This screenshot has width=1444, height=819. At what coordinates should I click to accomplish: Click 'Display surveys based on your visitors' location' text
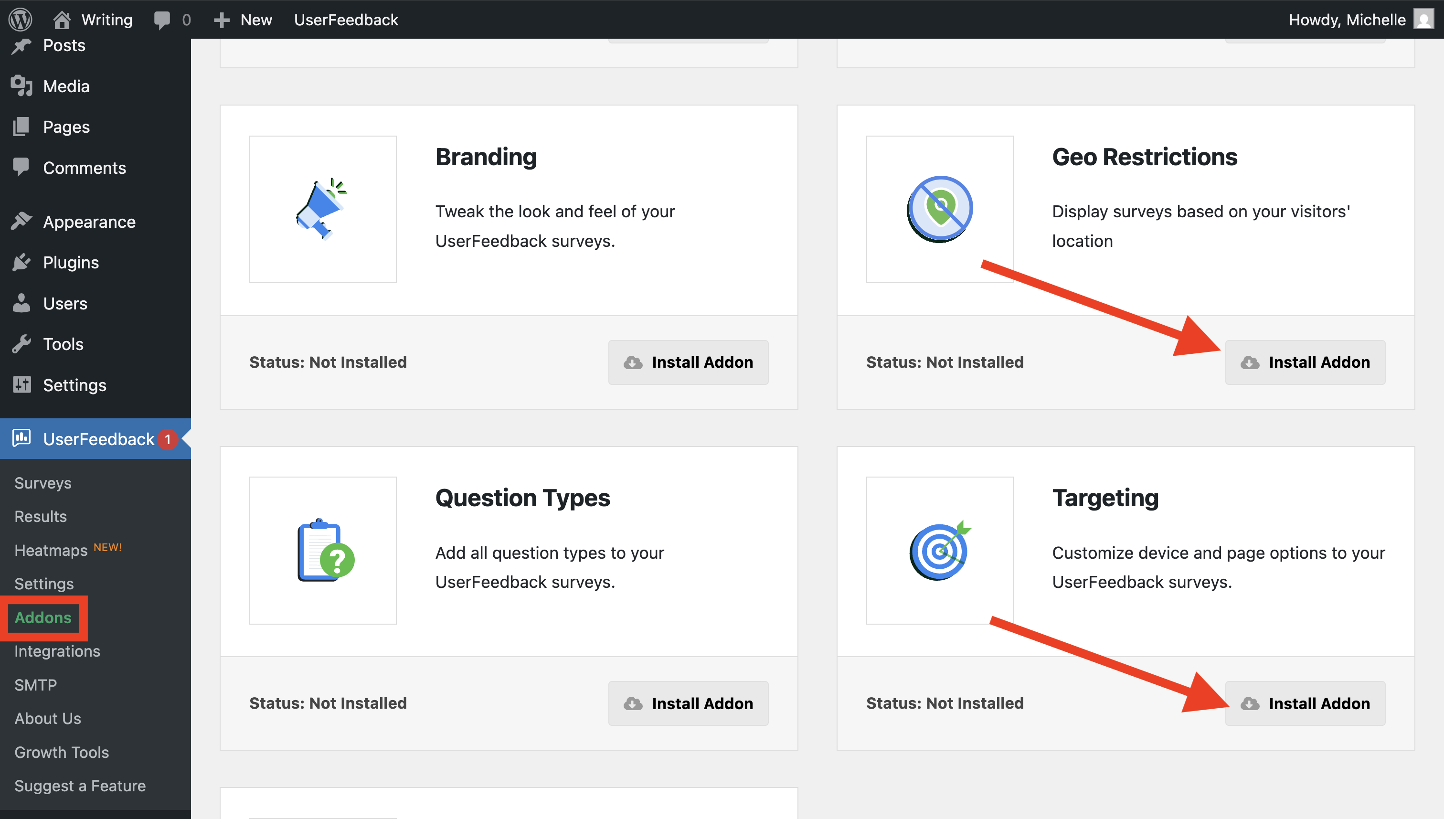pos(1201,226)
